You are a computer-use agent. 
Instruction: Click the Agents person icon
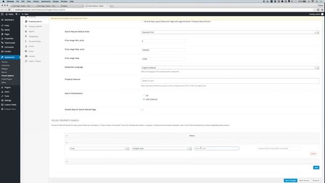[x=26, y=32]
